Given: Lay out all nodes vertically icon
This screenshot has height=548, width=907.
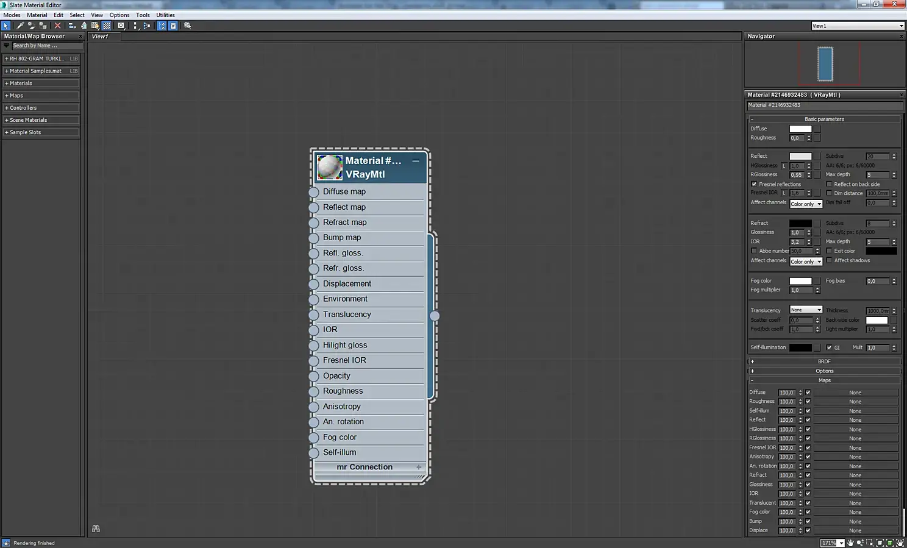Looking at the screenshot, I should click(135, 26).
